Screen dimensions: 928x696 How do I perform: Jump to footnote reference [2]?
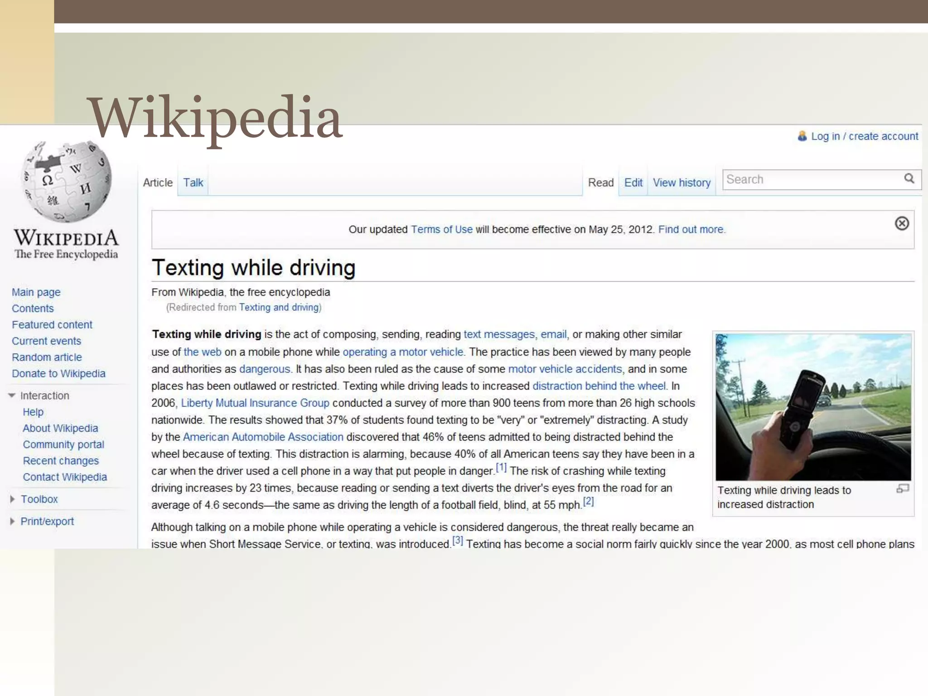click(588, 501)
